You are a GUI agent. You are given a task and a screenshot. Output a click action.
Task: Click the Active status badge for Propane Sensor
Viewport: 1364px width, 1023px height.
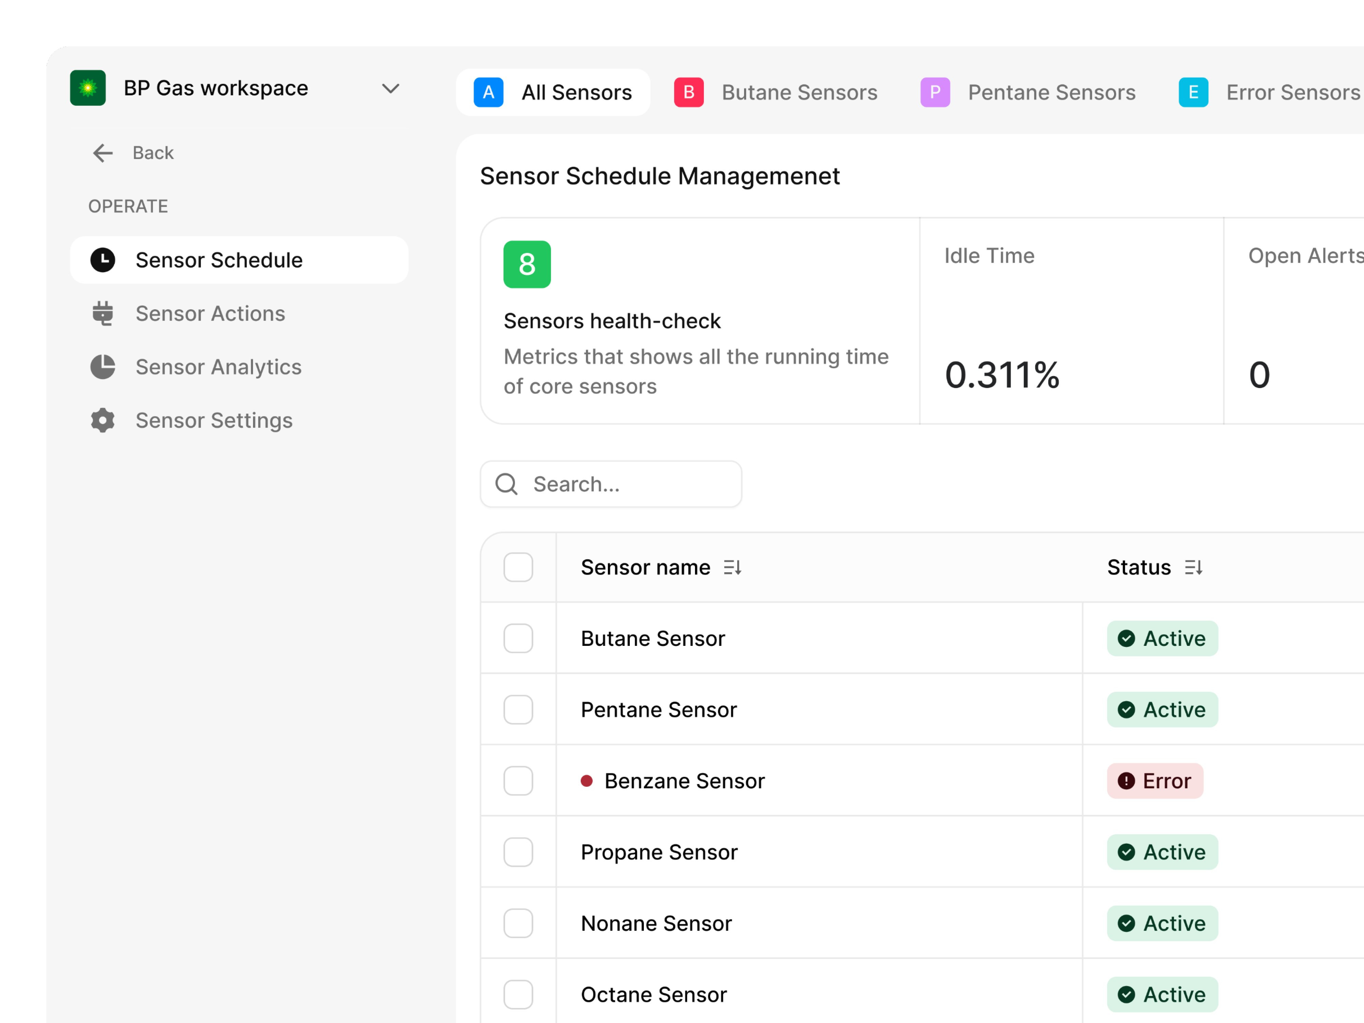[x=1162, y=852]
